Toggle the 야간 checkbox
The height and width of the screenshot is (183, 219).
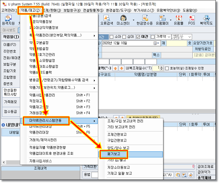tap(138, 37)
